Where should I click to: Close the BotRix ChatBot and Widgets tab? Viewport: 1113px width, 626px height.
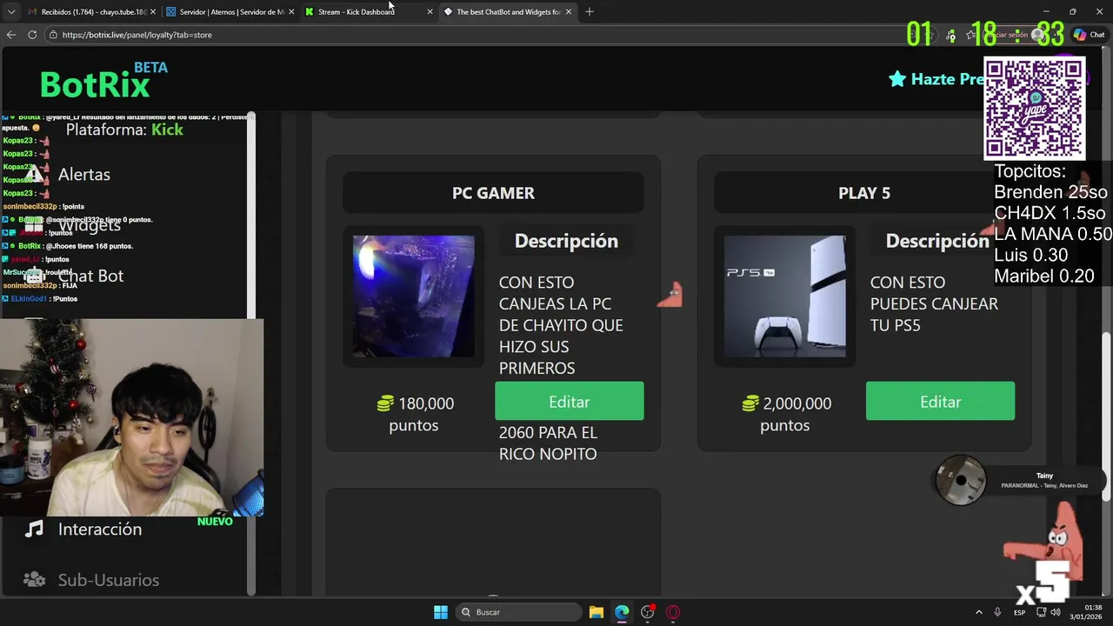(x=569, y=12)
